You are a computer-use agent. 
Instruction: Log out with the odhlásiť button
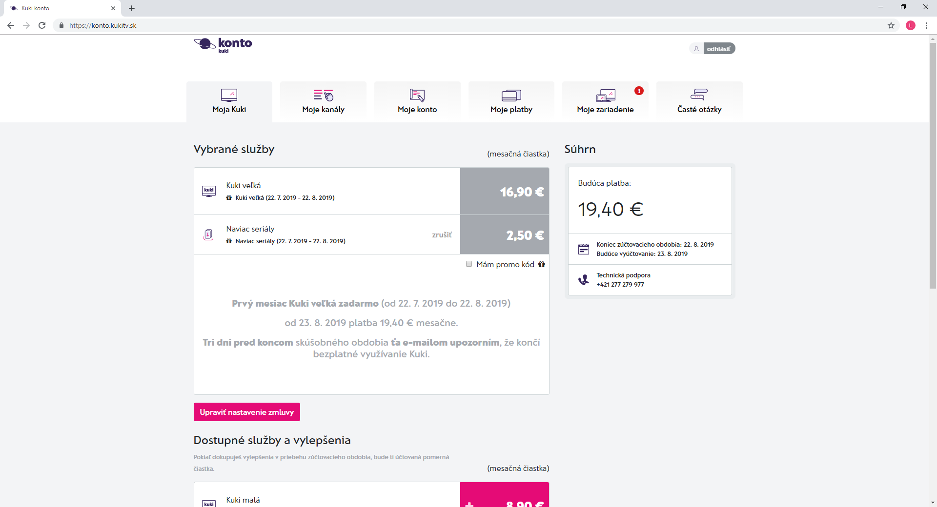pos(719,49)
